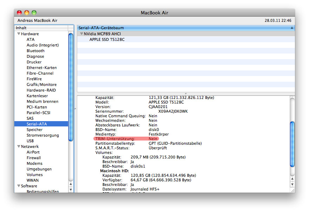309x212 pixels.
Task: Click the date 28.03.11 22:46
Action: 278,20
